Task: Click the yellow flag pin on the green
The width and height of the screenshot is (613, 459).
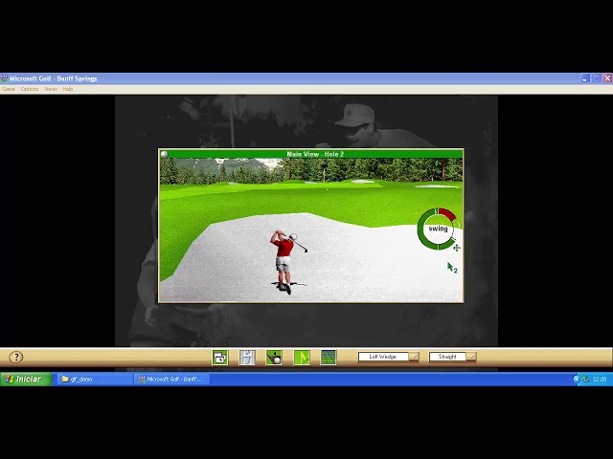Action: pyautogui.click(x=325, y=174)
